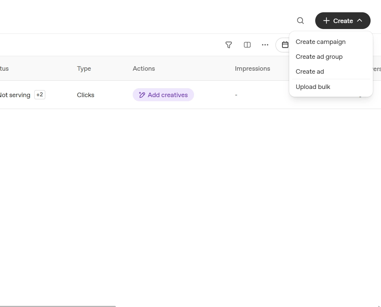
Task: Sort by Impressions column header
Action: click(252, 68)
